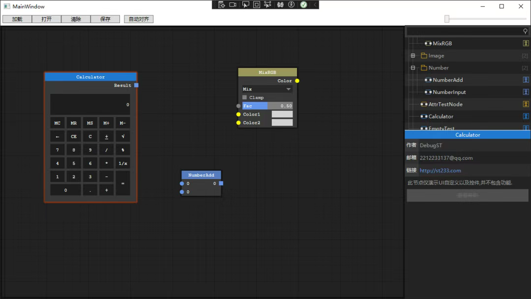Viewport: 531px width, 299px height.
Task: Click the blue icon right of NumberInput
Action: pos(526,92)
